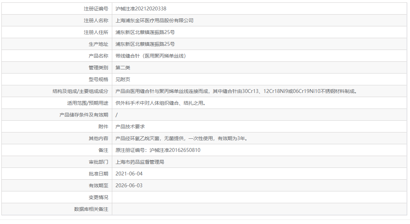Click the label 注册人住所
This screenshot has height=224, width=410.
coord(96,32)
